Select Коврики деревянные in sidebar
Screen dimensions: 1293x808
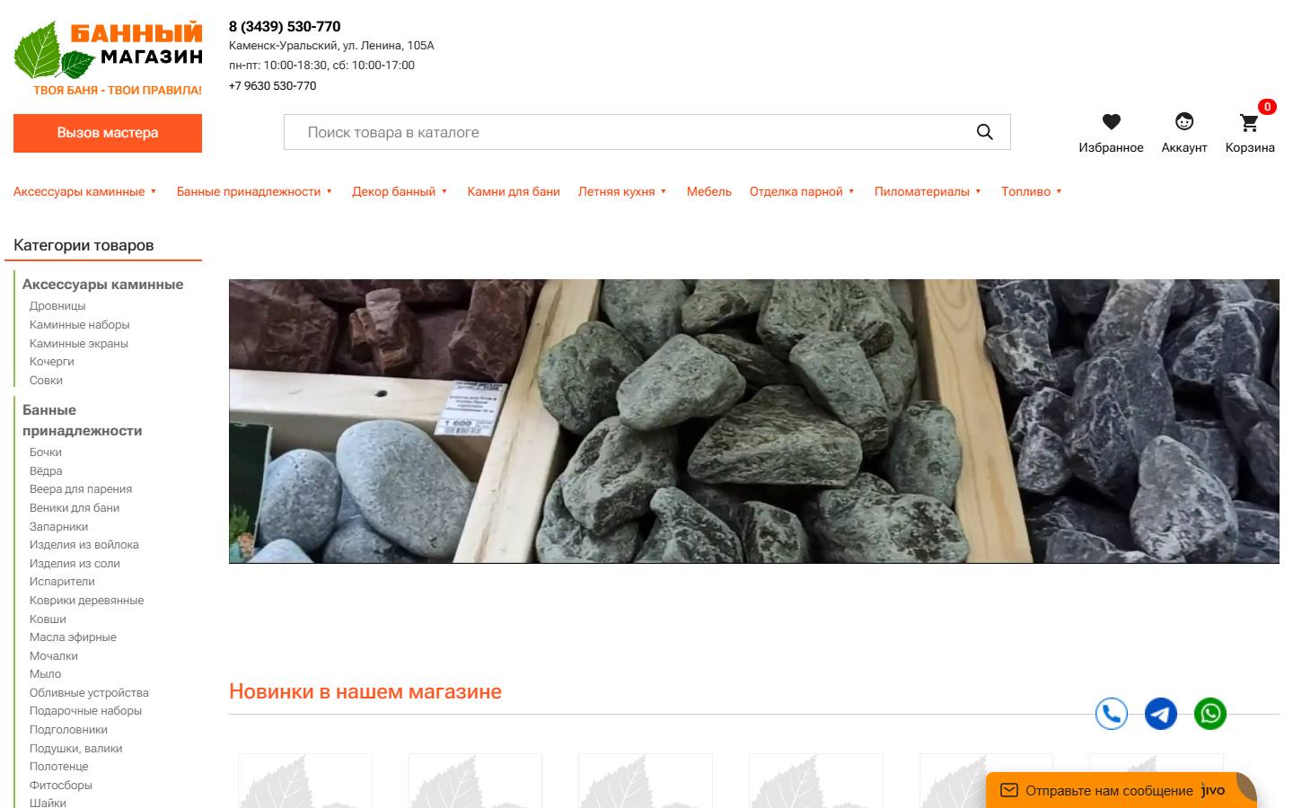point(87,601)
